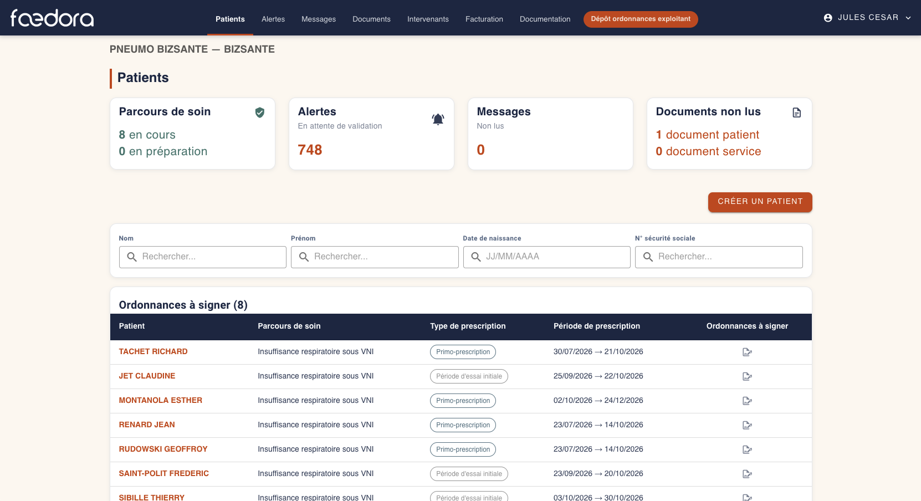Image resolution: width=921 pixels, height=501 pixels.
Task: Click search icon in Nom field
Action: (132, 257)
